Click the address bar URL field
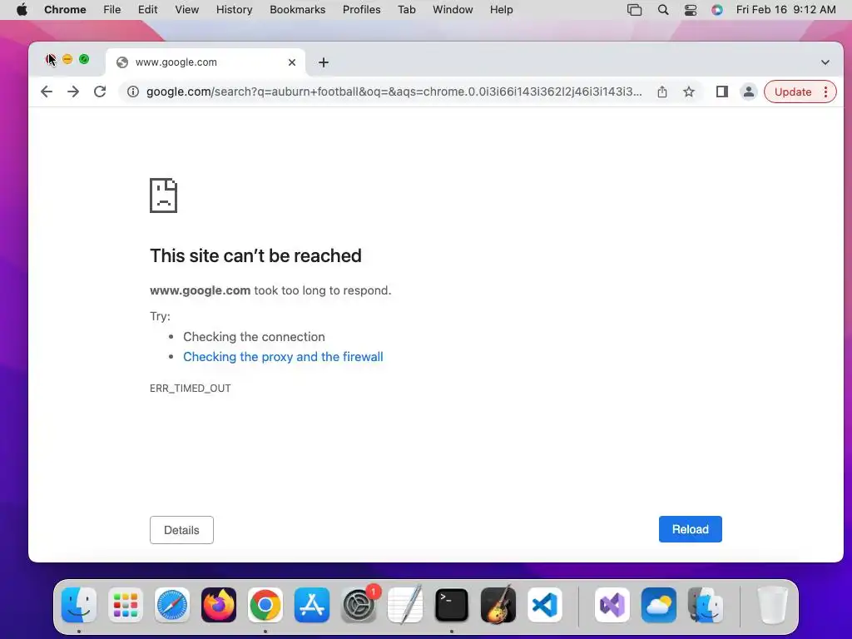852x639 pixels. (x=394, y=92)
